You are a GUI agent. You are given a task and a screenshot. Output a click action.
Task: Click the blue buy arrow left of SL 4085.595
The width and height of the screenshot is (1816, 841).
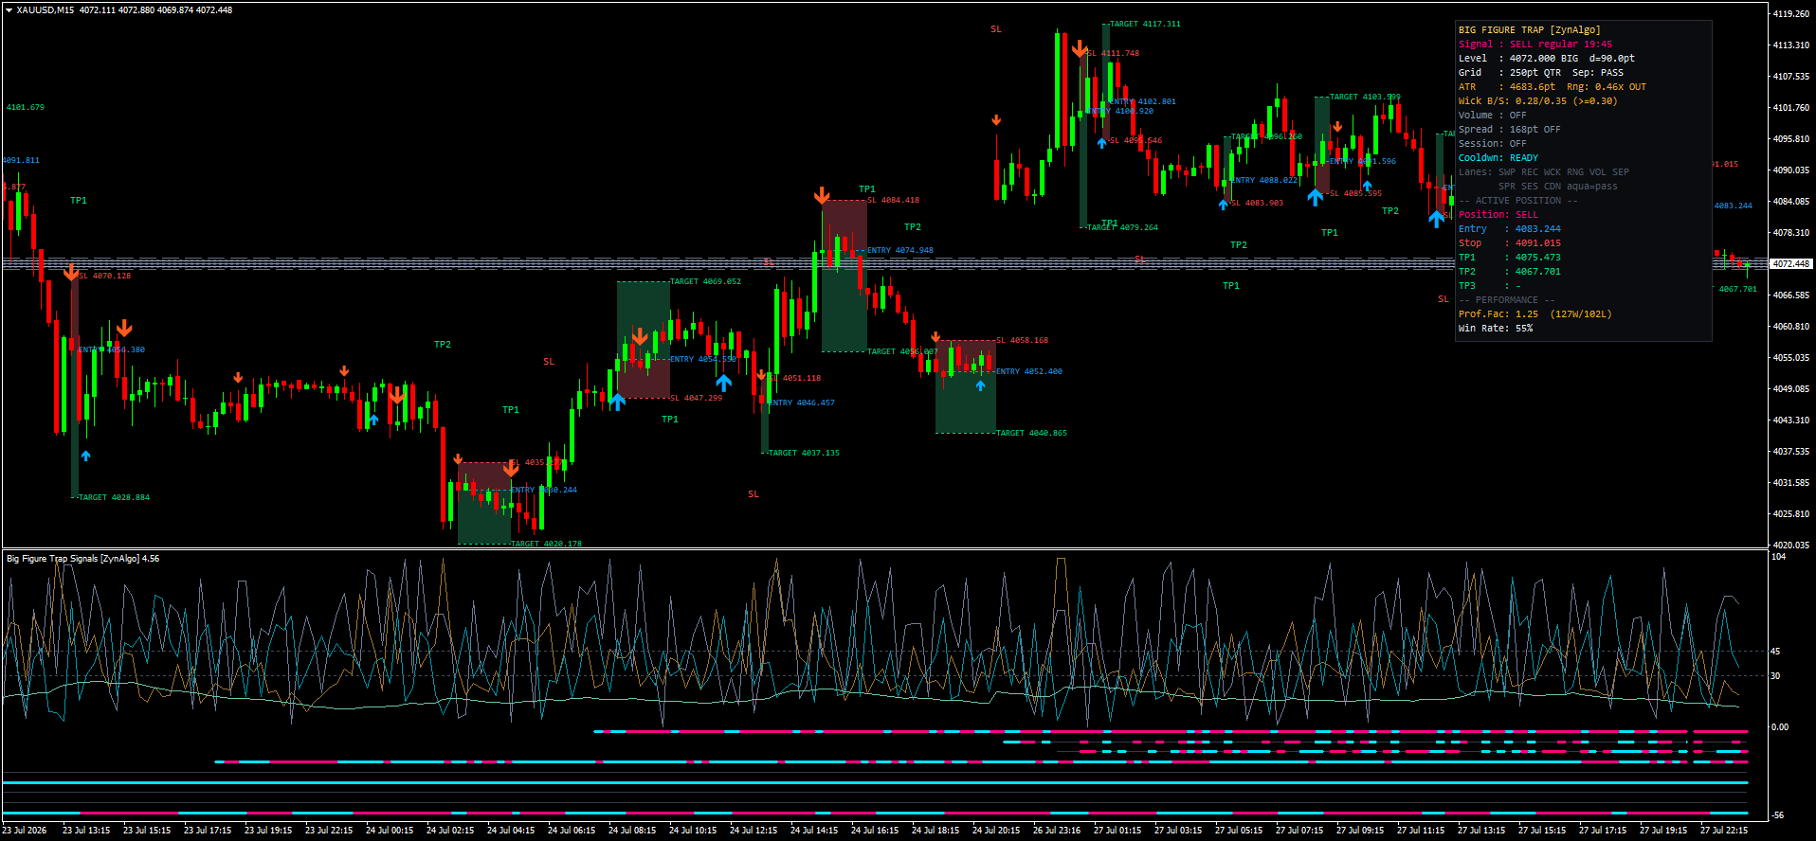point(1315,197)
